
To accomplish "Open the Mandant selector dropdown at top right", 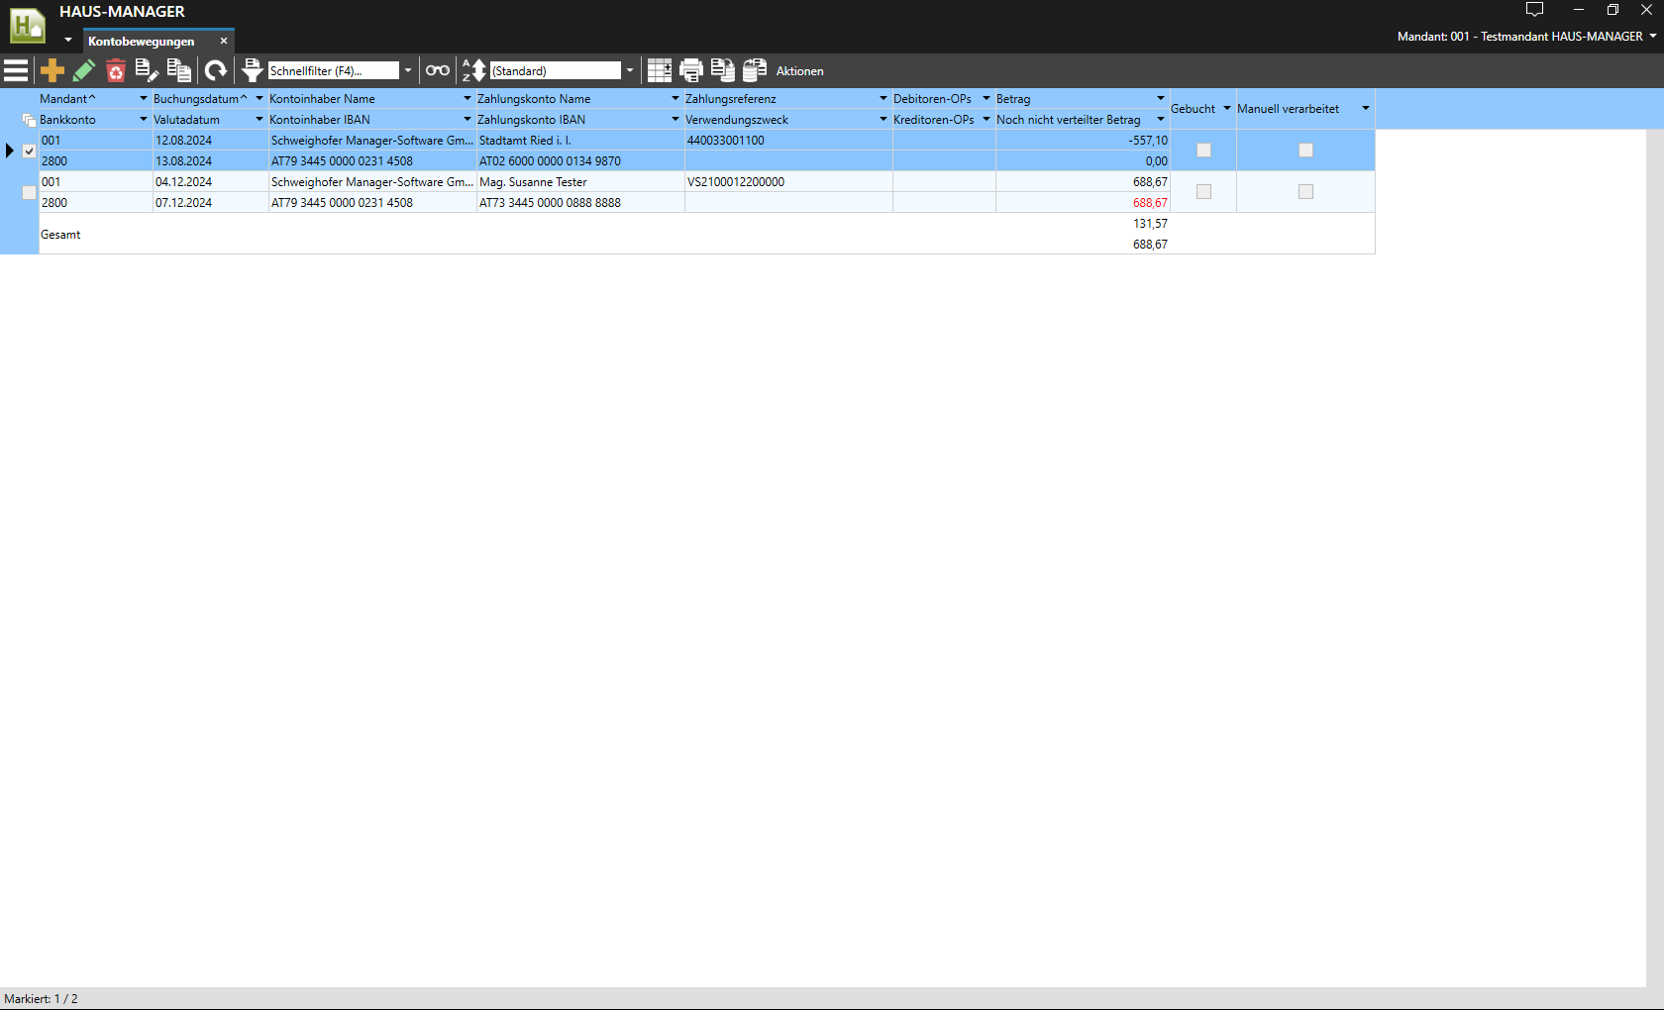I will [x=1653, y=37].
